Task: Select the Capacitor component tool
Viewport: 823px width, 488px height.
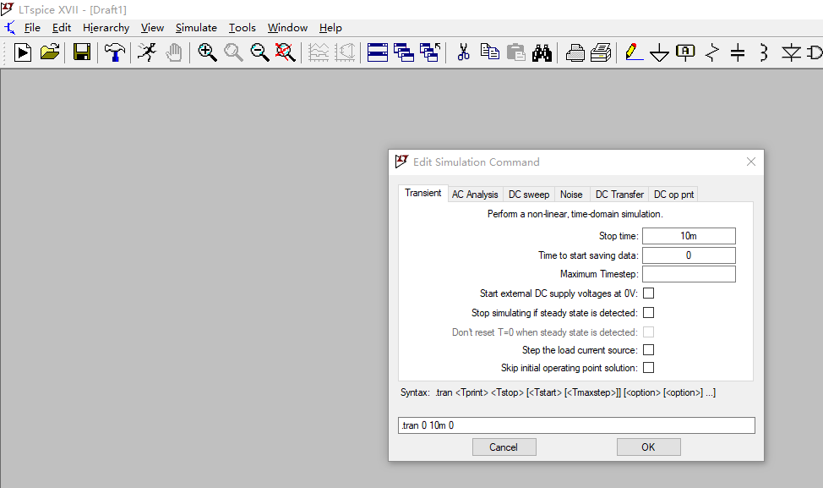Action: click(738, 52)
